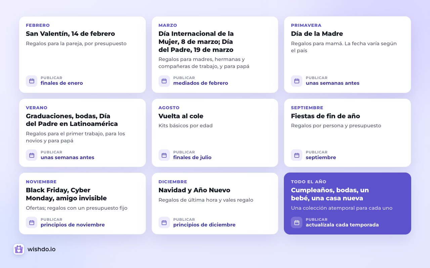430x268 pixels.
Task: Click the DICIEMBRE label
Action: click(x=173, y=182)
